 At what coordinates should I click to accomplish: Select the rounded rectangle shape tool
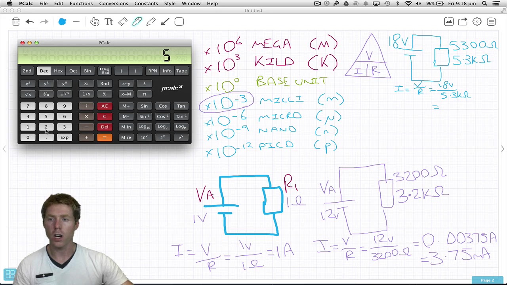[x=179, y=22]
